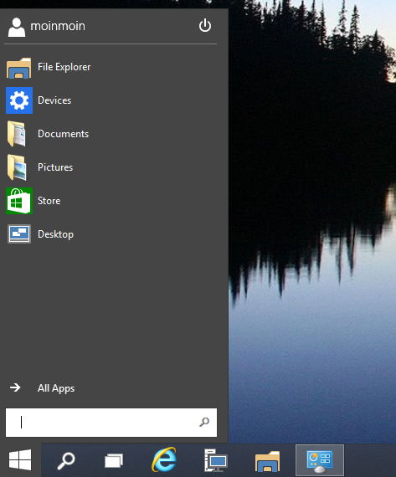Click the Devices gear icon
This screenshot has width=396, height=477.
pos(19,100)
